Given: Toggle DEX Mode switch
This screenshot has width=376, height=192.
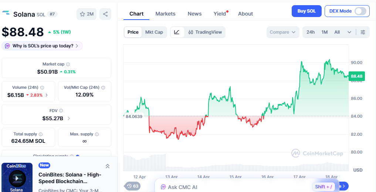Looking at the screenshot, I should [360, 11].
